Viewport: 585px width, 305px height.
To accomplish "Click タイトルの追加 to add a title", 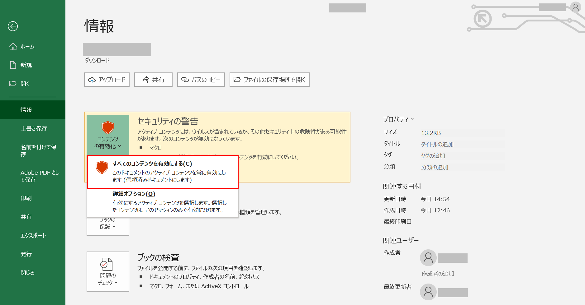I will point(437,144).
